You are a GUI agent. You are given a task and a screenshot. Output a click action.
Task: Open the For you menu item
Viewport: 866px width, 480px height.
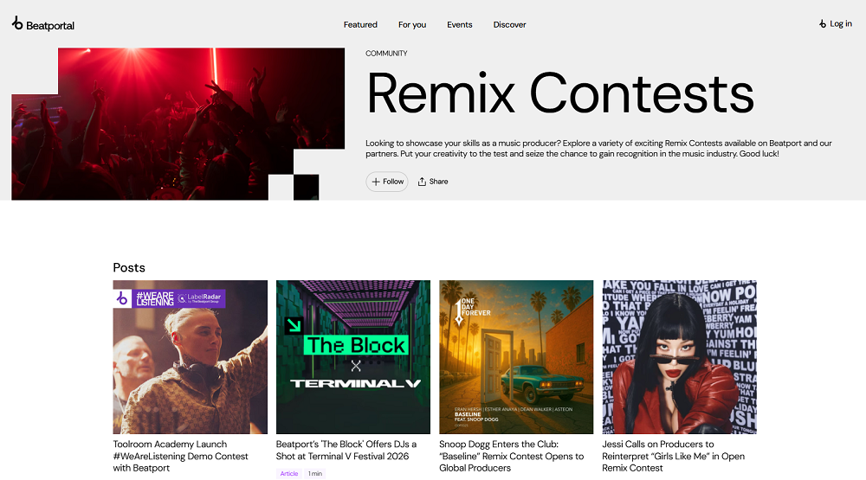click(x=412, y=25)
